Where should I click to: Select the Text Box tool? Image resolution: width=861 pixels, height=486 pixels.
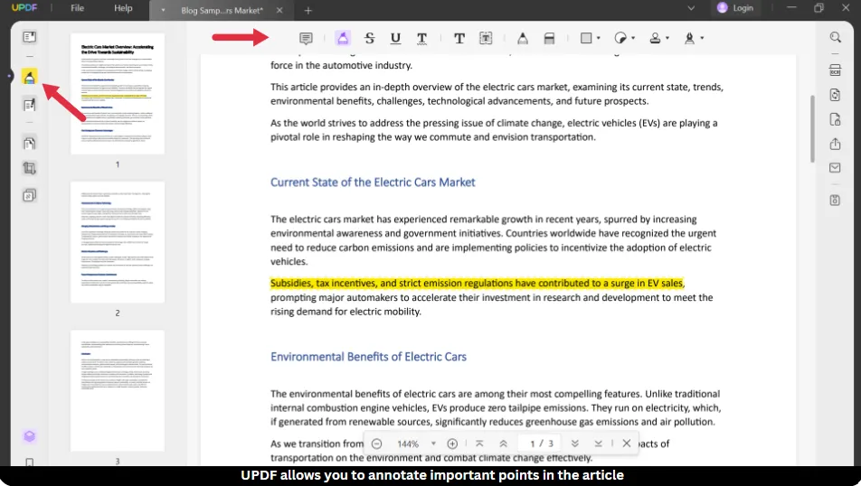click(486, 38)
